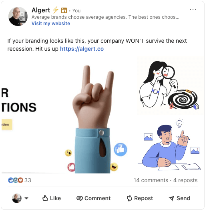Open the man with lightbulb illustration
Image resolution: width=205 pixels, height=211 pixels.
171,144
